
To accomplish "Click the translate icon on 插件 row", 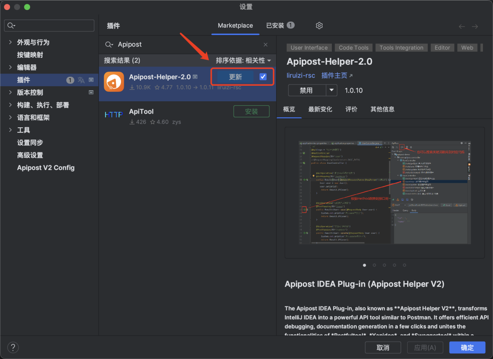I will (81, 80).
